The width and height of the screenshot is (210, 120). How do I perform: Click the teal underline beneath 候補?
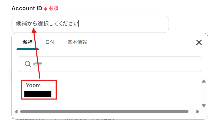(28, 49)
